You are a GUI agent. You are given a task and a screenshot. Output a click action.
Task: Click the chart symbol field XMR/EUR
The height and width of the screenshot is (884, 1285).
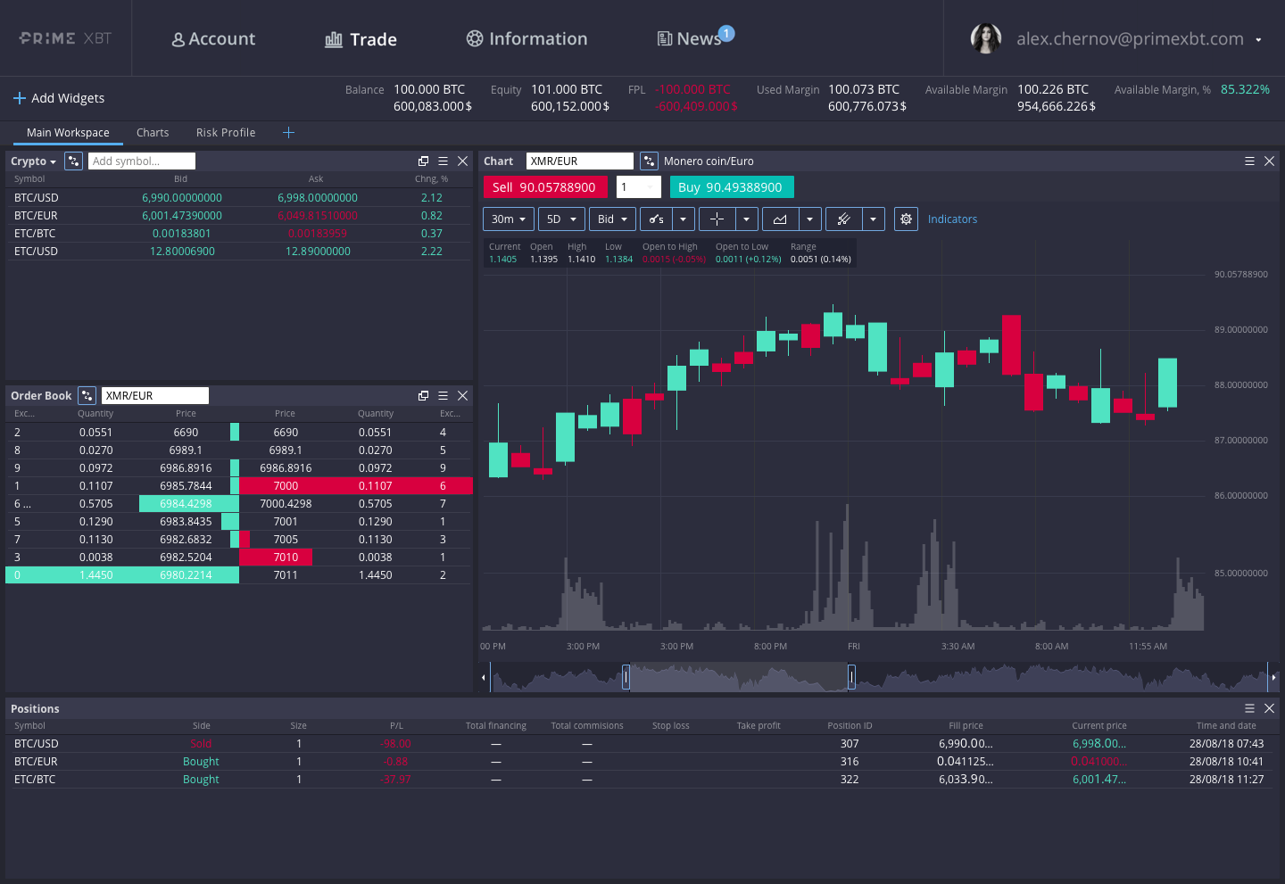point(580,161)
